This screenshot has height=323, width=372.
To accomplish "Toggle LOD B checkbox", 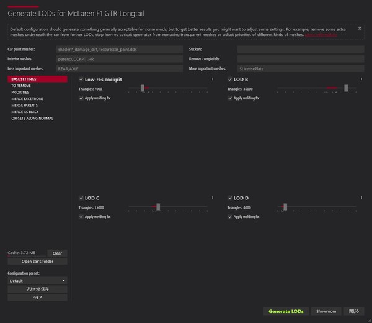I will pos(230,79).
